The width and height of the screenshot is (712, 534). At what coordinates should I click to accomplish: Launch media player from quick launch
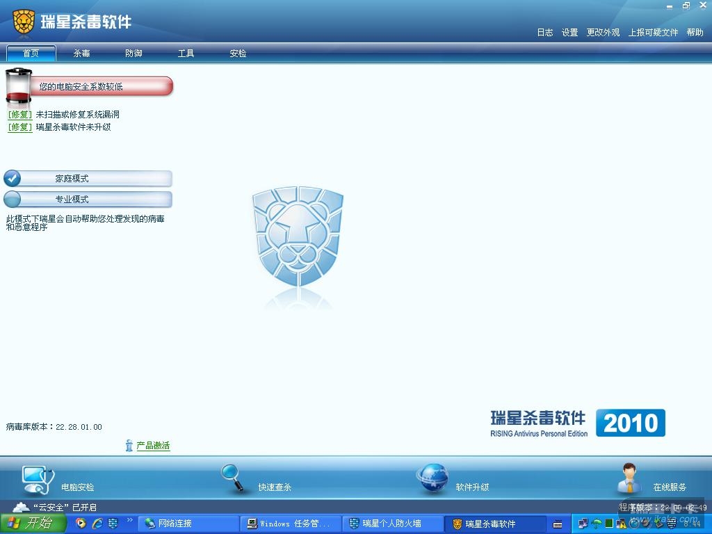click(x=81, y=524)
